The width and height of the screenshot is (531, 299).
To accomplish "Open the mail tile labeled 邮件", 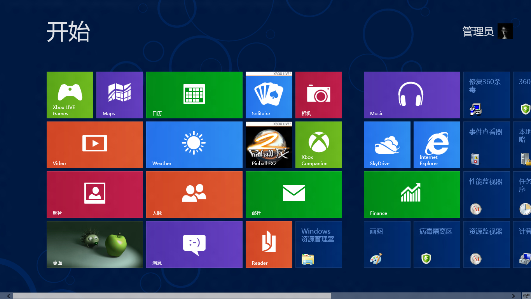I will (x=294, y=195).
